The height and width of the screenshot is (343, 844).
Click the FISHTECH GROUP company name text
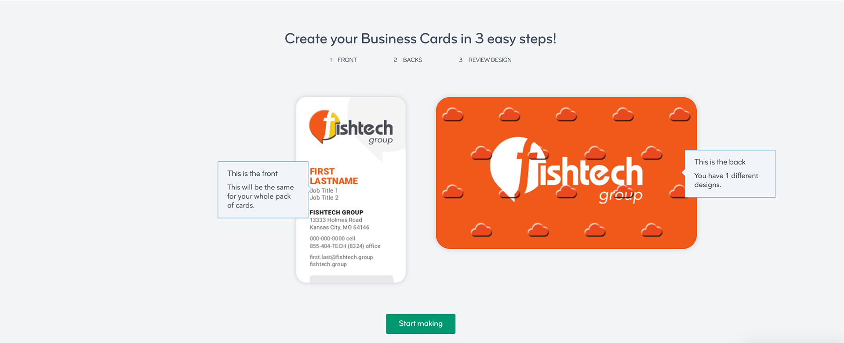336,212
